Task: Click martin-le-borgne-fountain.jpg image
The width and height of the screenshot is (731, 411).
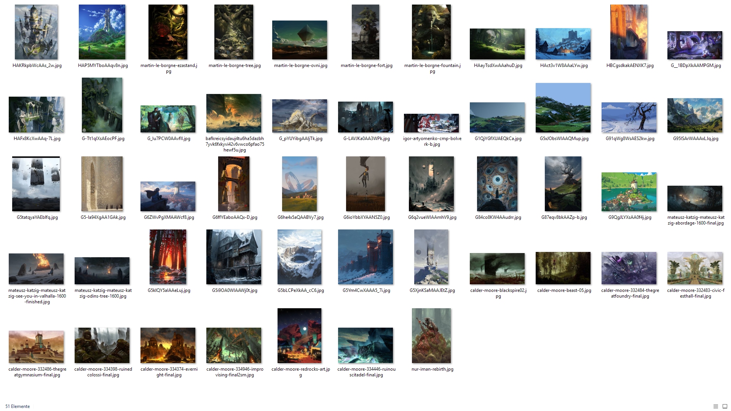Action: [x=431, y=32]
